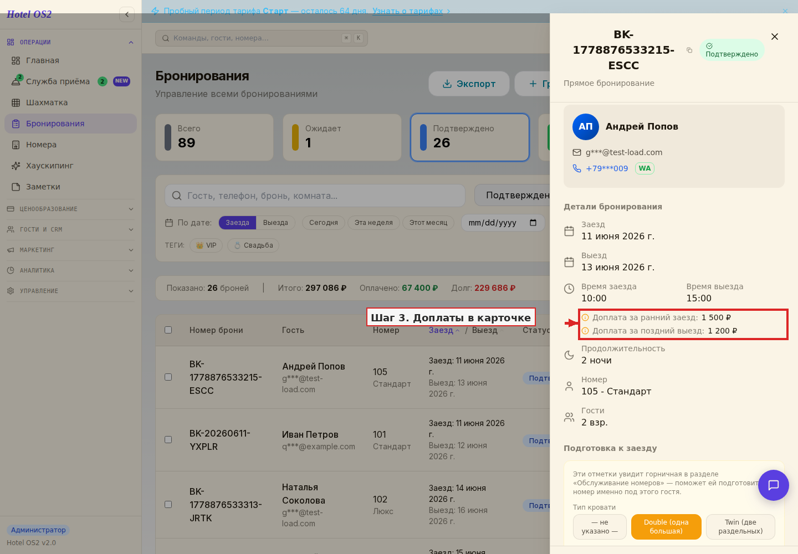Choose Twin bed type option
Viewport: 798px width, 554px height.
(740, 527)
